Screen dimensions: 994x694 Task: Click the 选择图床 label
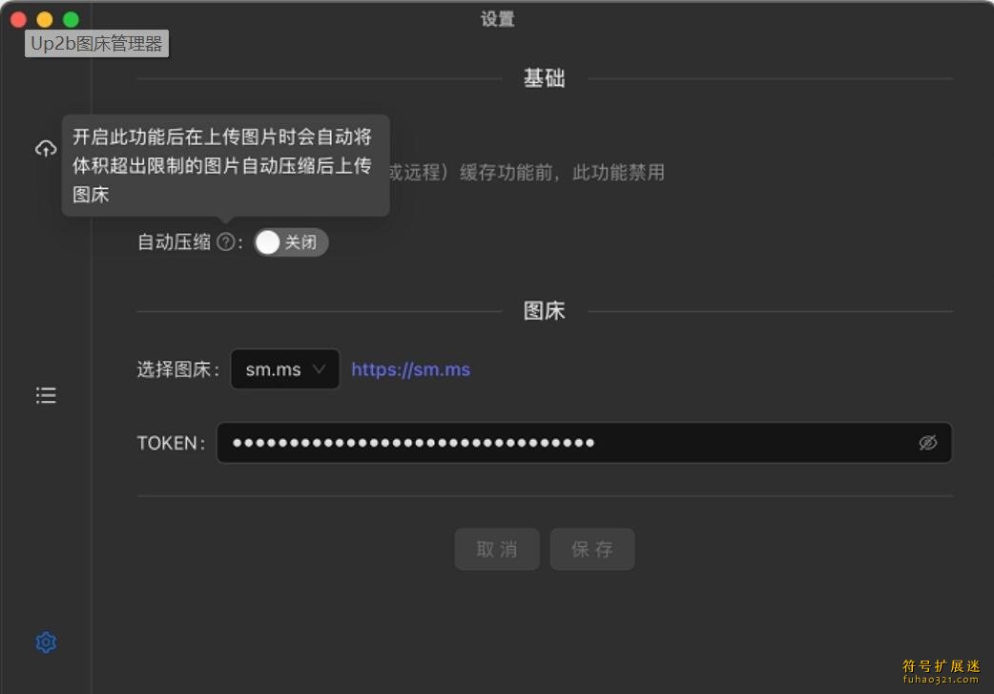[178, 369]
